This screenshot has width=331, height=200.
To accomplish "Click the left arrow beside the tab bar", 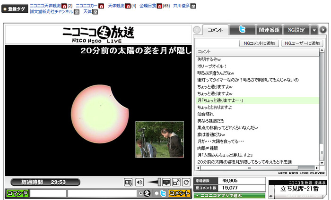I will click(197, 30).
